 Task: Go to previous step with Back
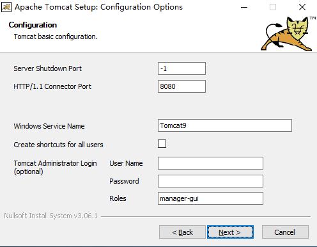pos(182,232)
